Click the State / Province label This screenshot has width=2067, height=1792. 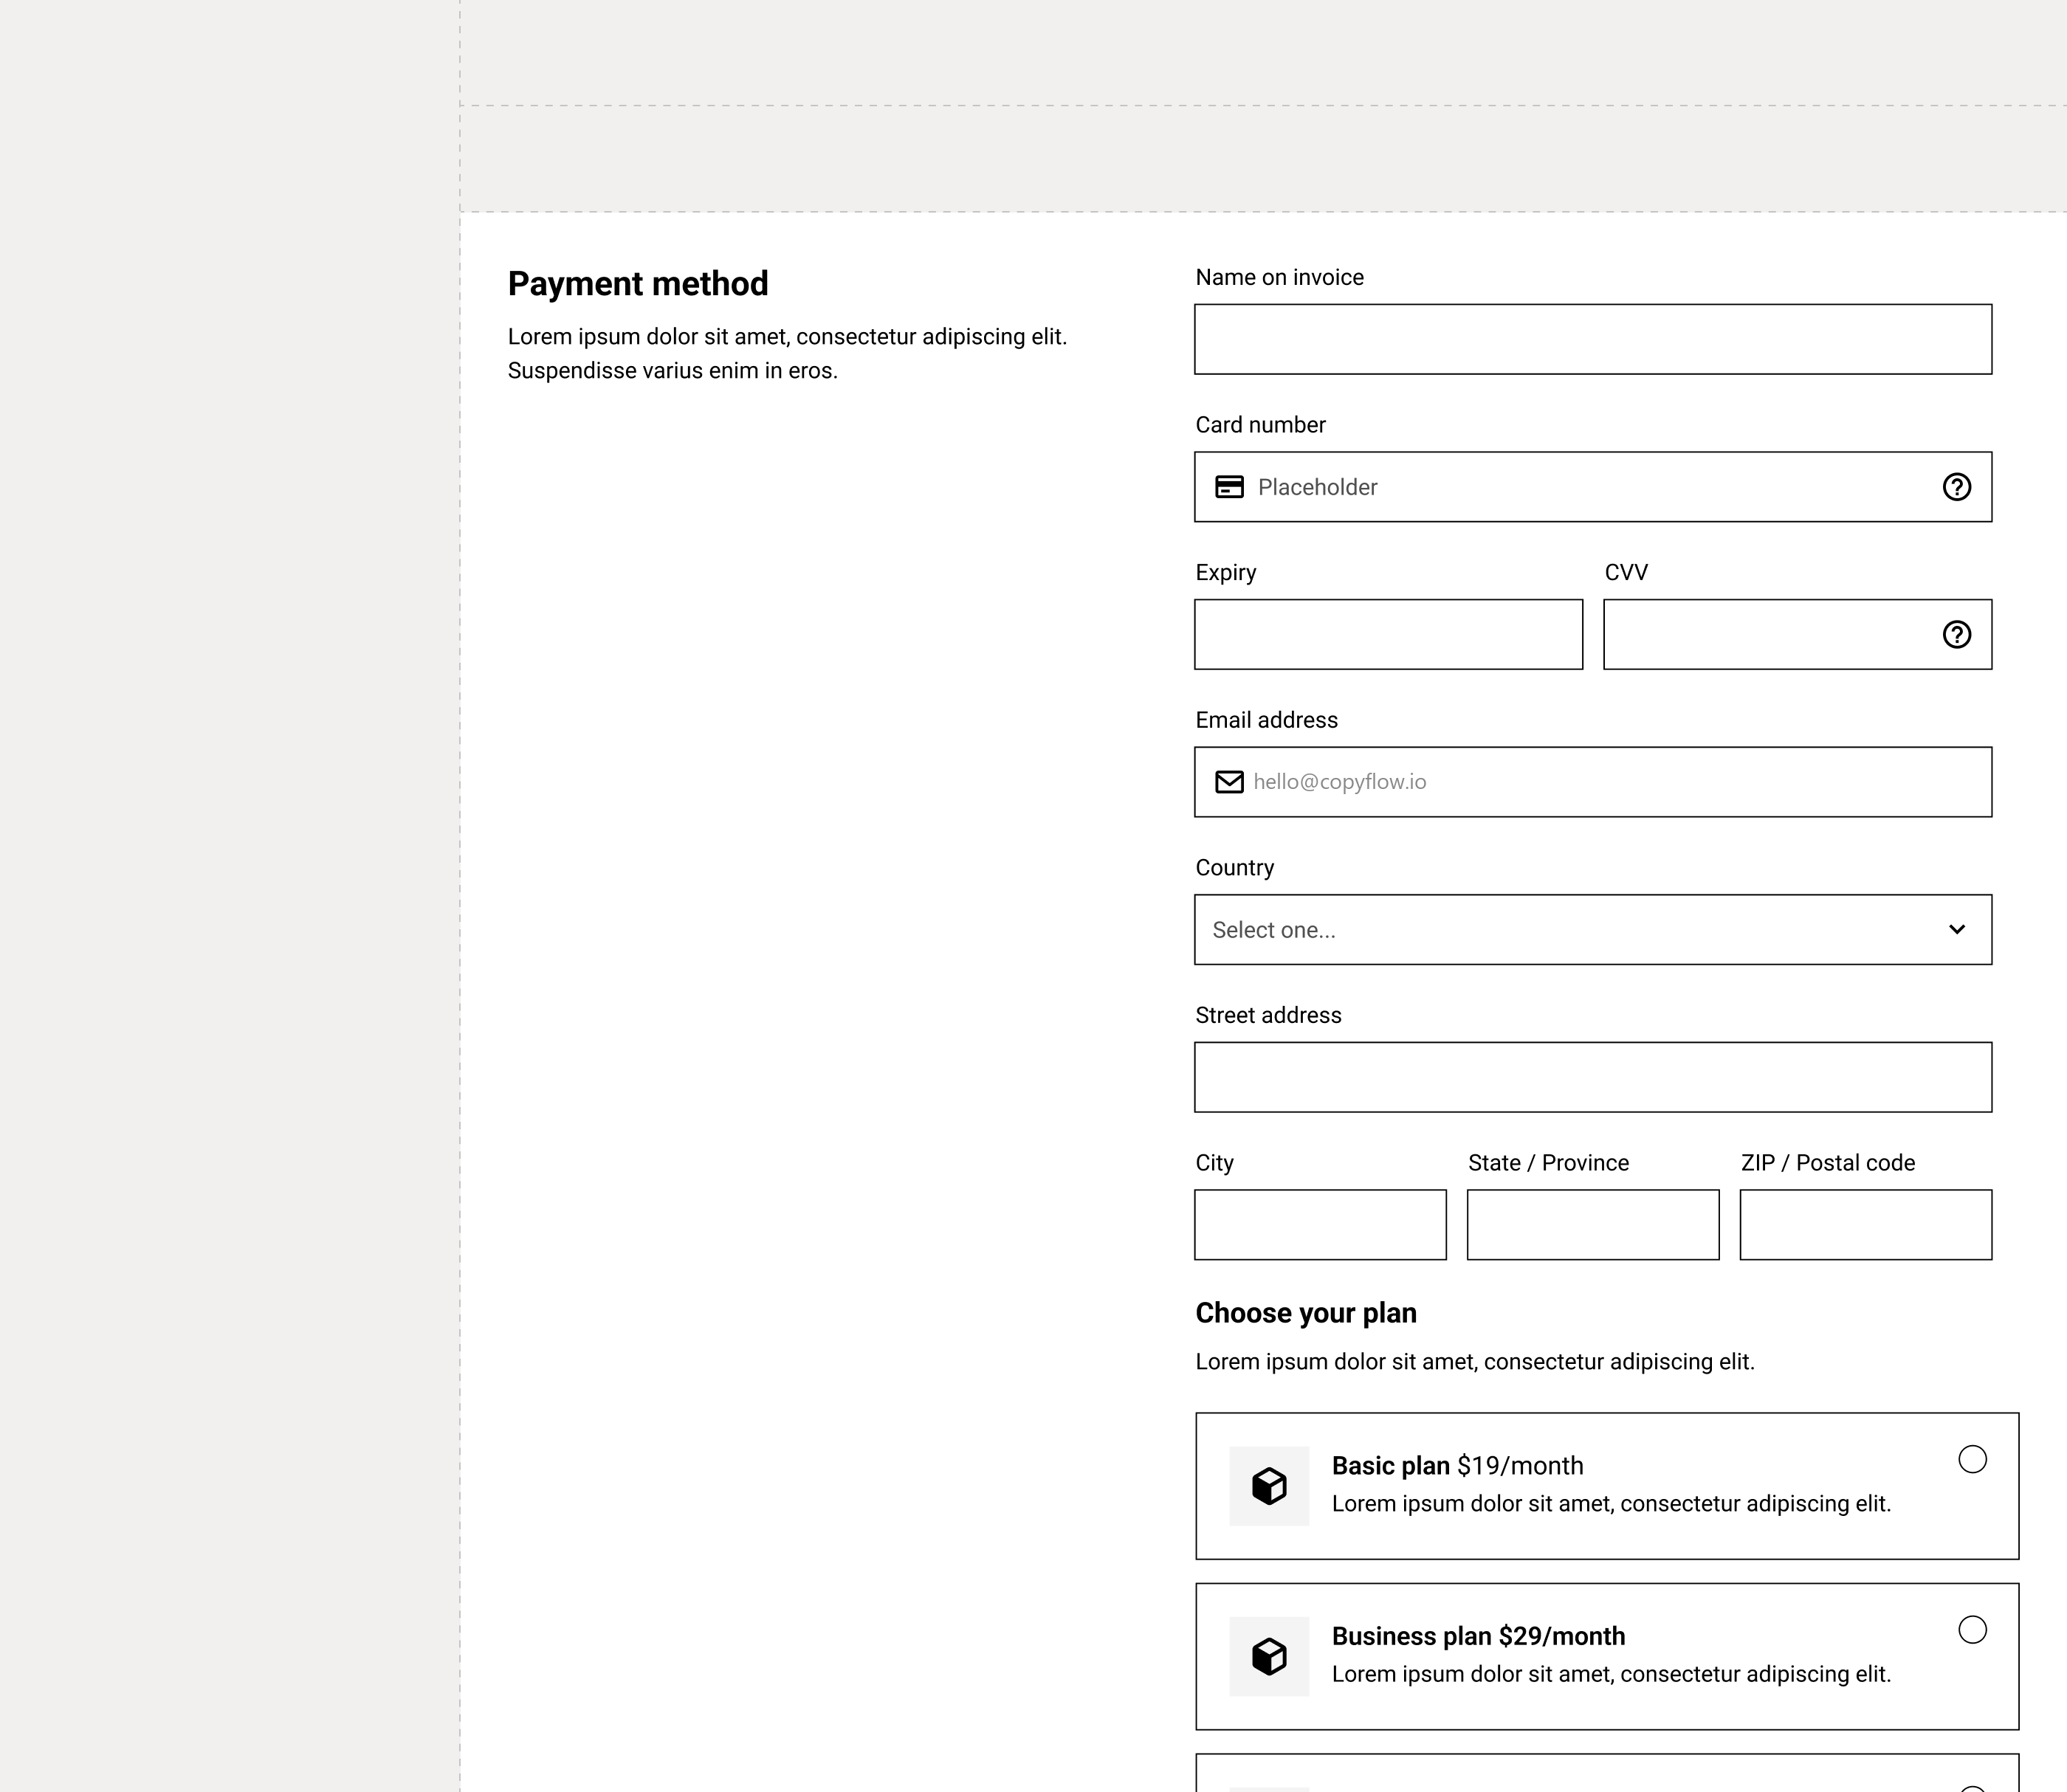pyautogui.click(x=1548, y=1163)
